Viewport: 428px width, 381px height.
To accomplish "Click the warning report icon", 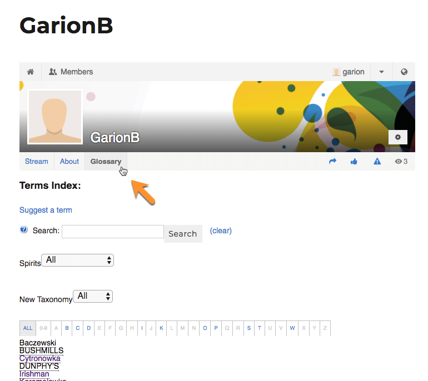I will (377, 162).
